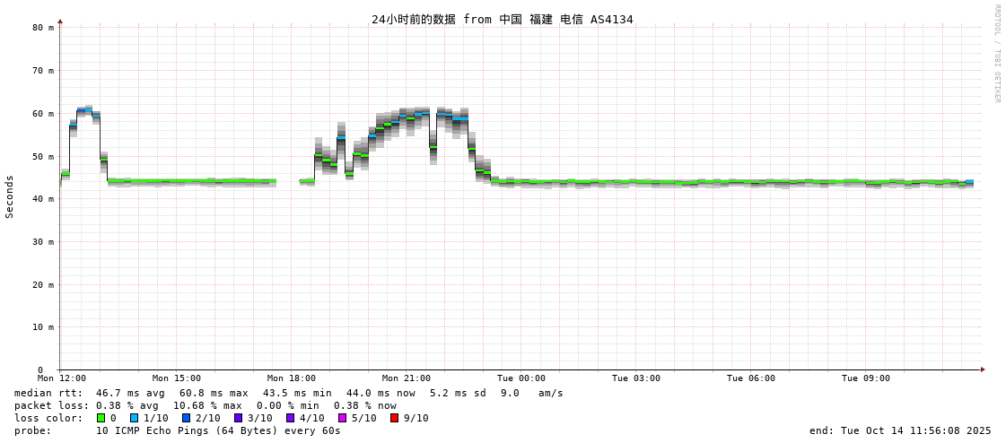Click the Mon 12:00 time axis label

click(62, 378)
